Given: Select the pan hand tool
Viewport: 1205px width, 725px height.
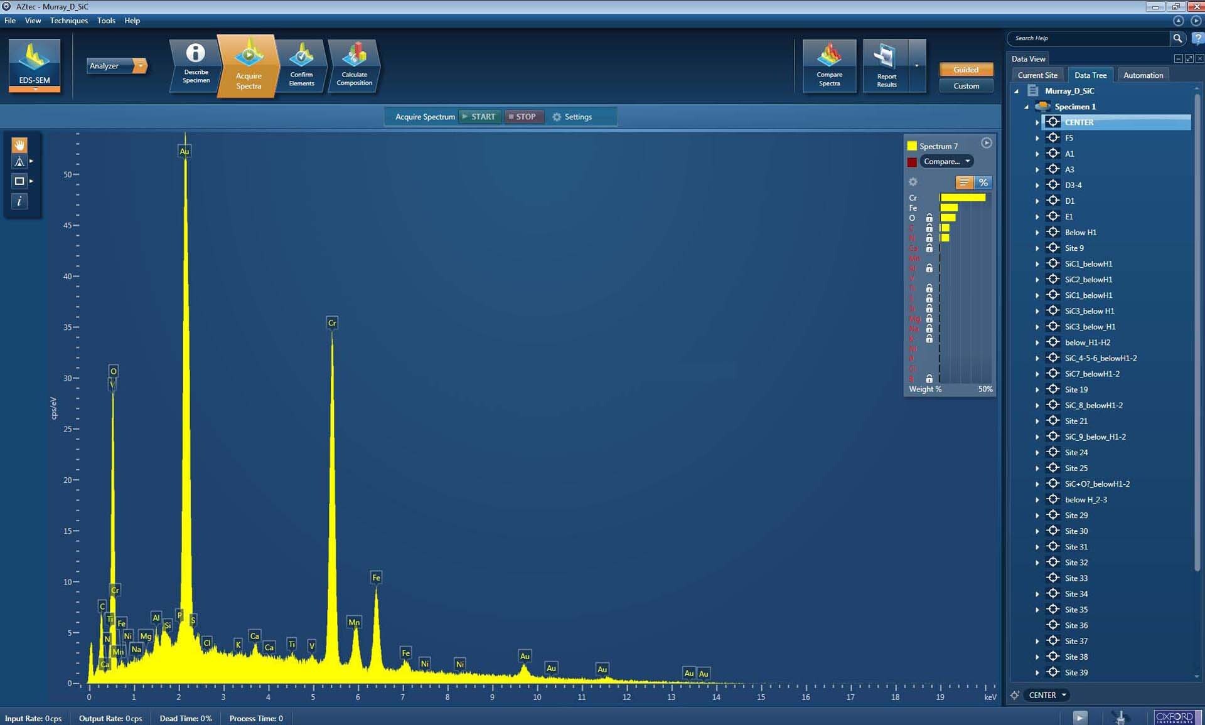Looking at the screenshot, I should pos(19,145).
